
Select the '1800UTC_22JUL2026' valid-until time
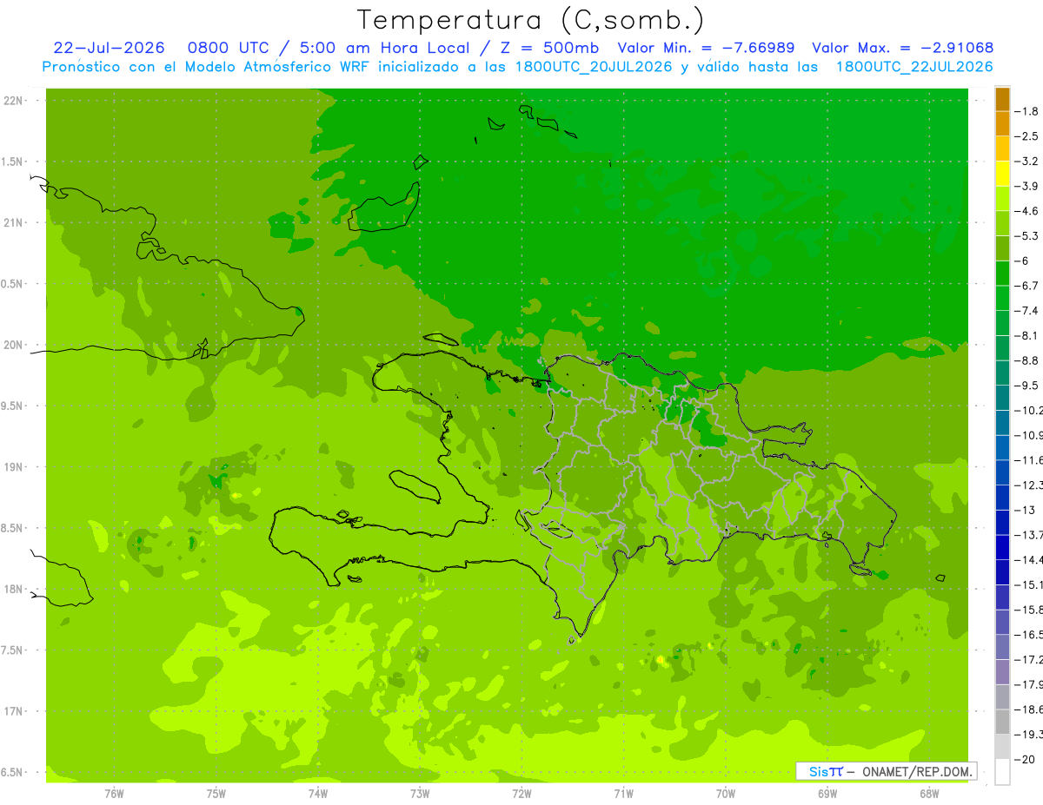913,67
